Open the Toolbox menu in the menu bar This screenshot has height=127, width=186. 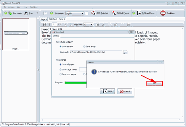(x=33, y=7)
